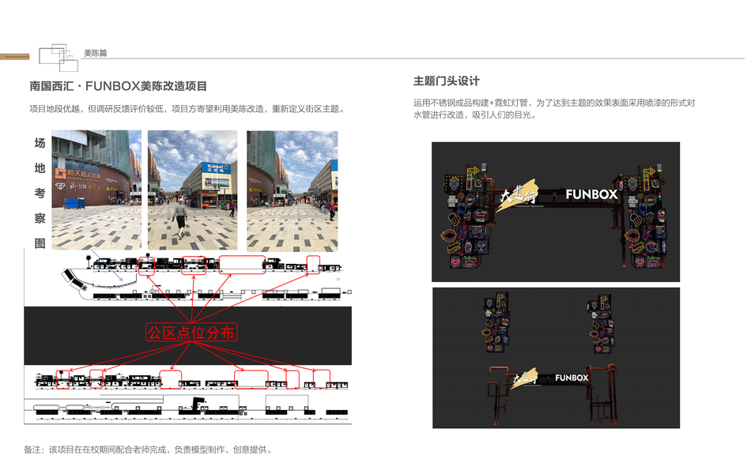Click the overlapping squares logo beside 美陈篇

(x=58, y=58)
